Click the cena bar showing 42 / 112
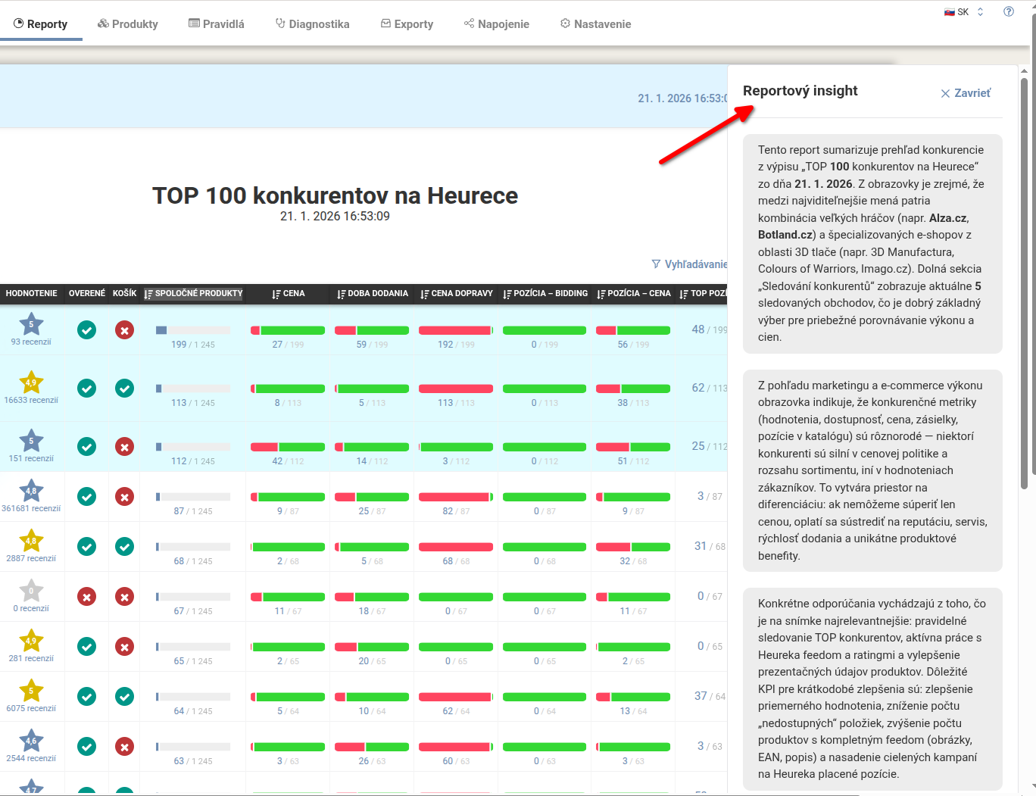This screenshot has width=1036, height=796. point(288,447)
